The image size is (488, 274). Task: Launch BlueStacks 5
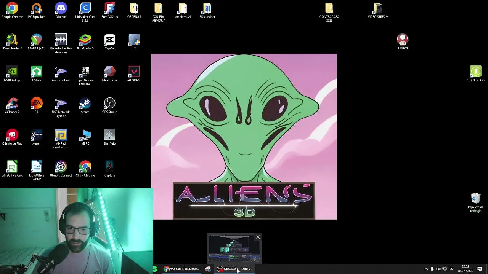(85, 42)
